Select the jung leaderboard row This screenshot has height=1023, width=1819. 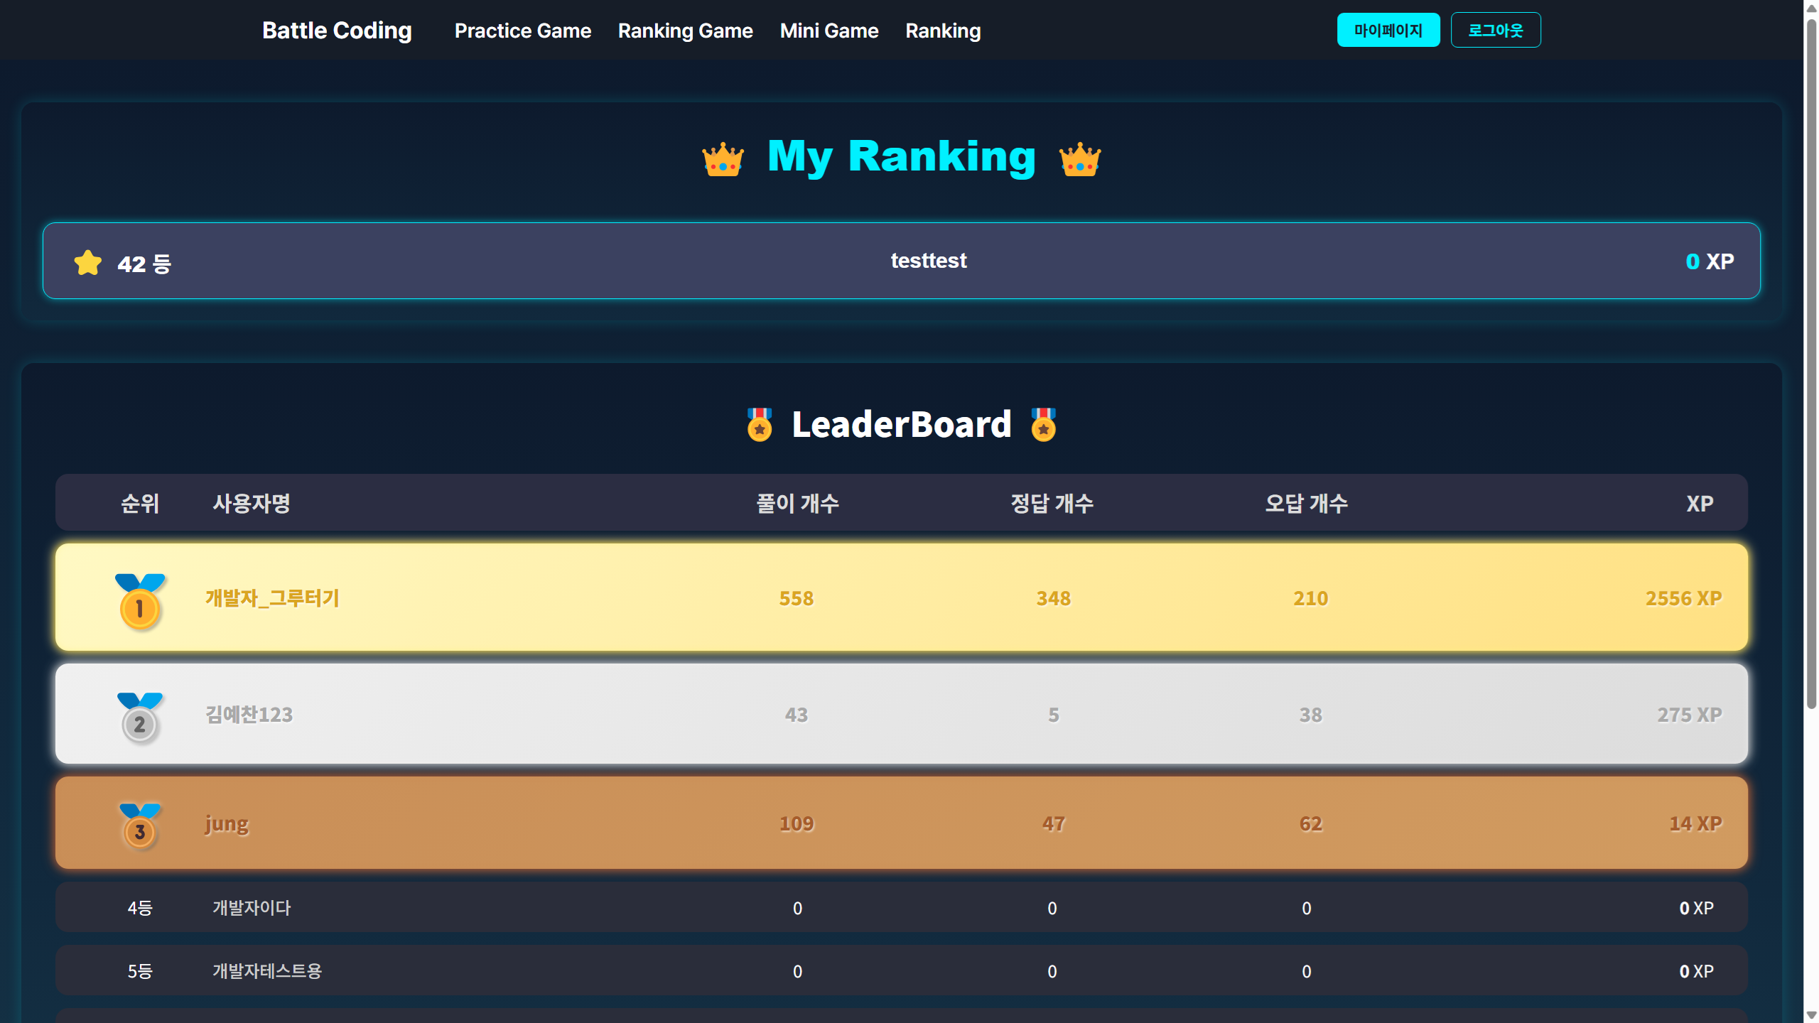[901, 823]
